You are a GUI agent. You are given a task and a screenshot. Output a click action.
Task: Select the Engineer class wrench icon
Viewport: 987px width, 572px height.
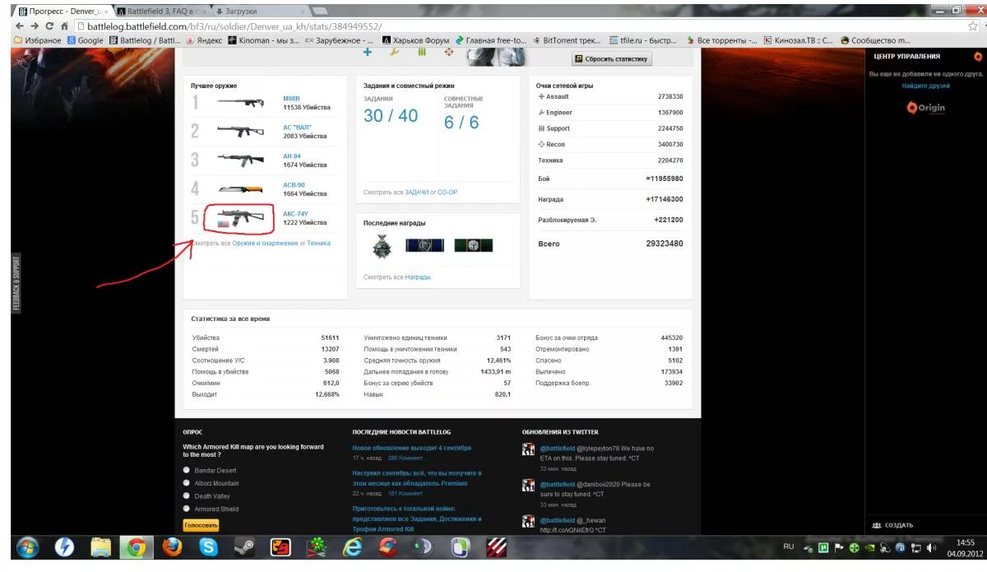(x=394, y=52)
